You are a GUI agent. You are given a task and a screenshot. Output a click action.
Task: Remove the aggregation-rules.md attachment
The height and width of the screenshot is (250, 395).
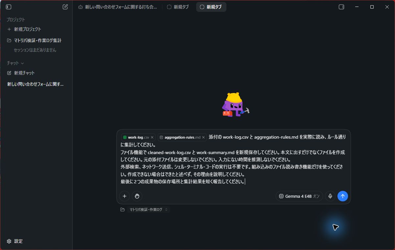click(x=203, y=137)
